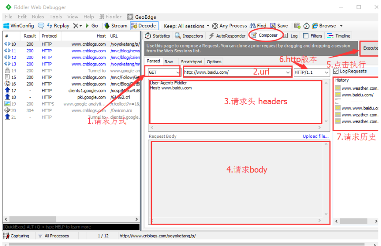Click the QuickExec command box
Viewport: 381px width, 246px height.
pos(72,227)
